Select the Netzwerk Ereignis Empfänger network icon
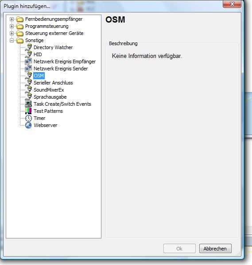 coord(28,61)
